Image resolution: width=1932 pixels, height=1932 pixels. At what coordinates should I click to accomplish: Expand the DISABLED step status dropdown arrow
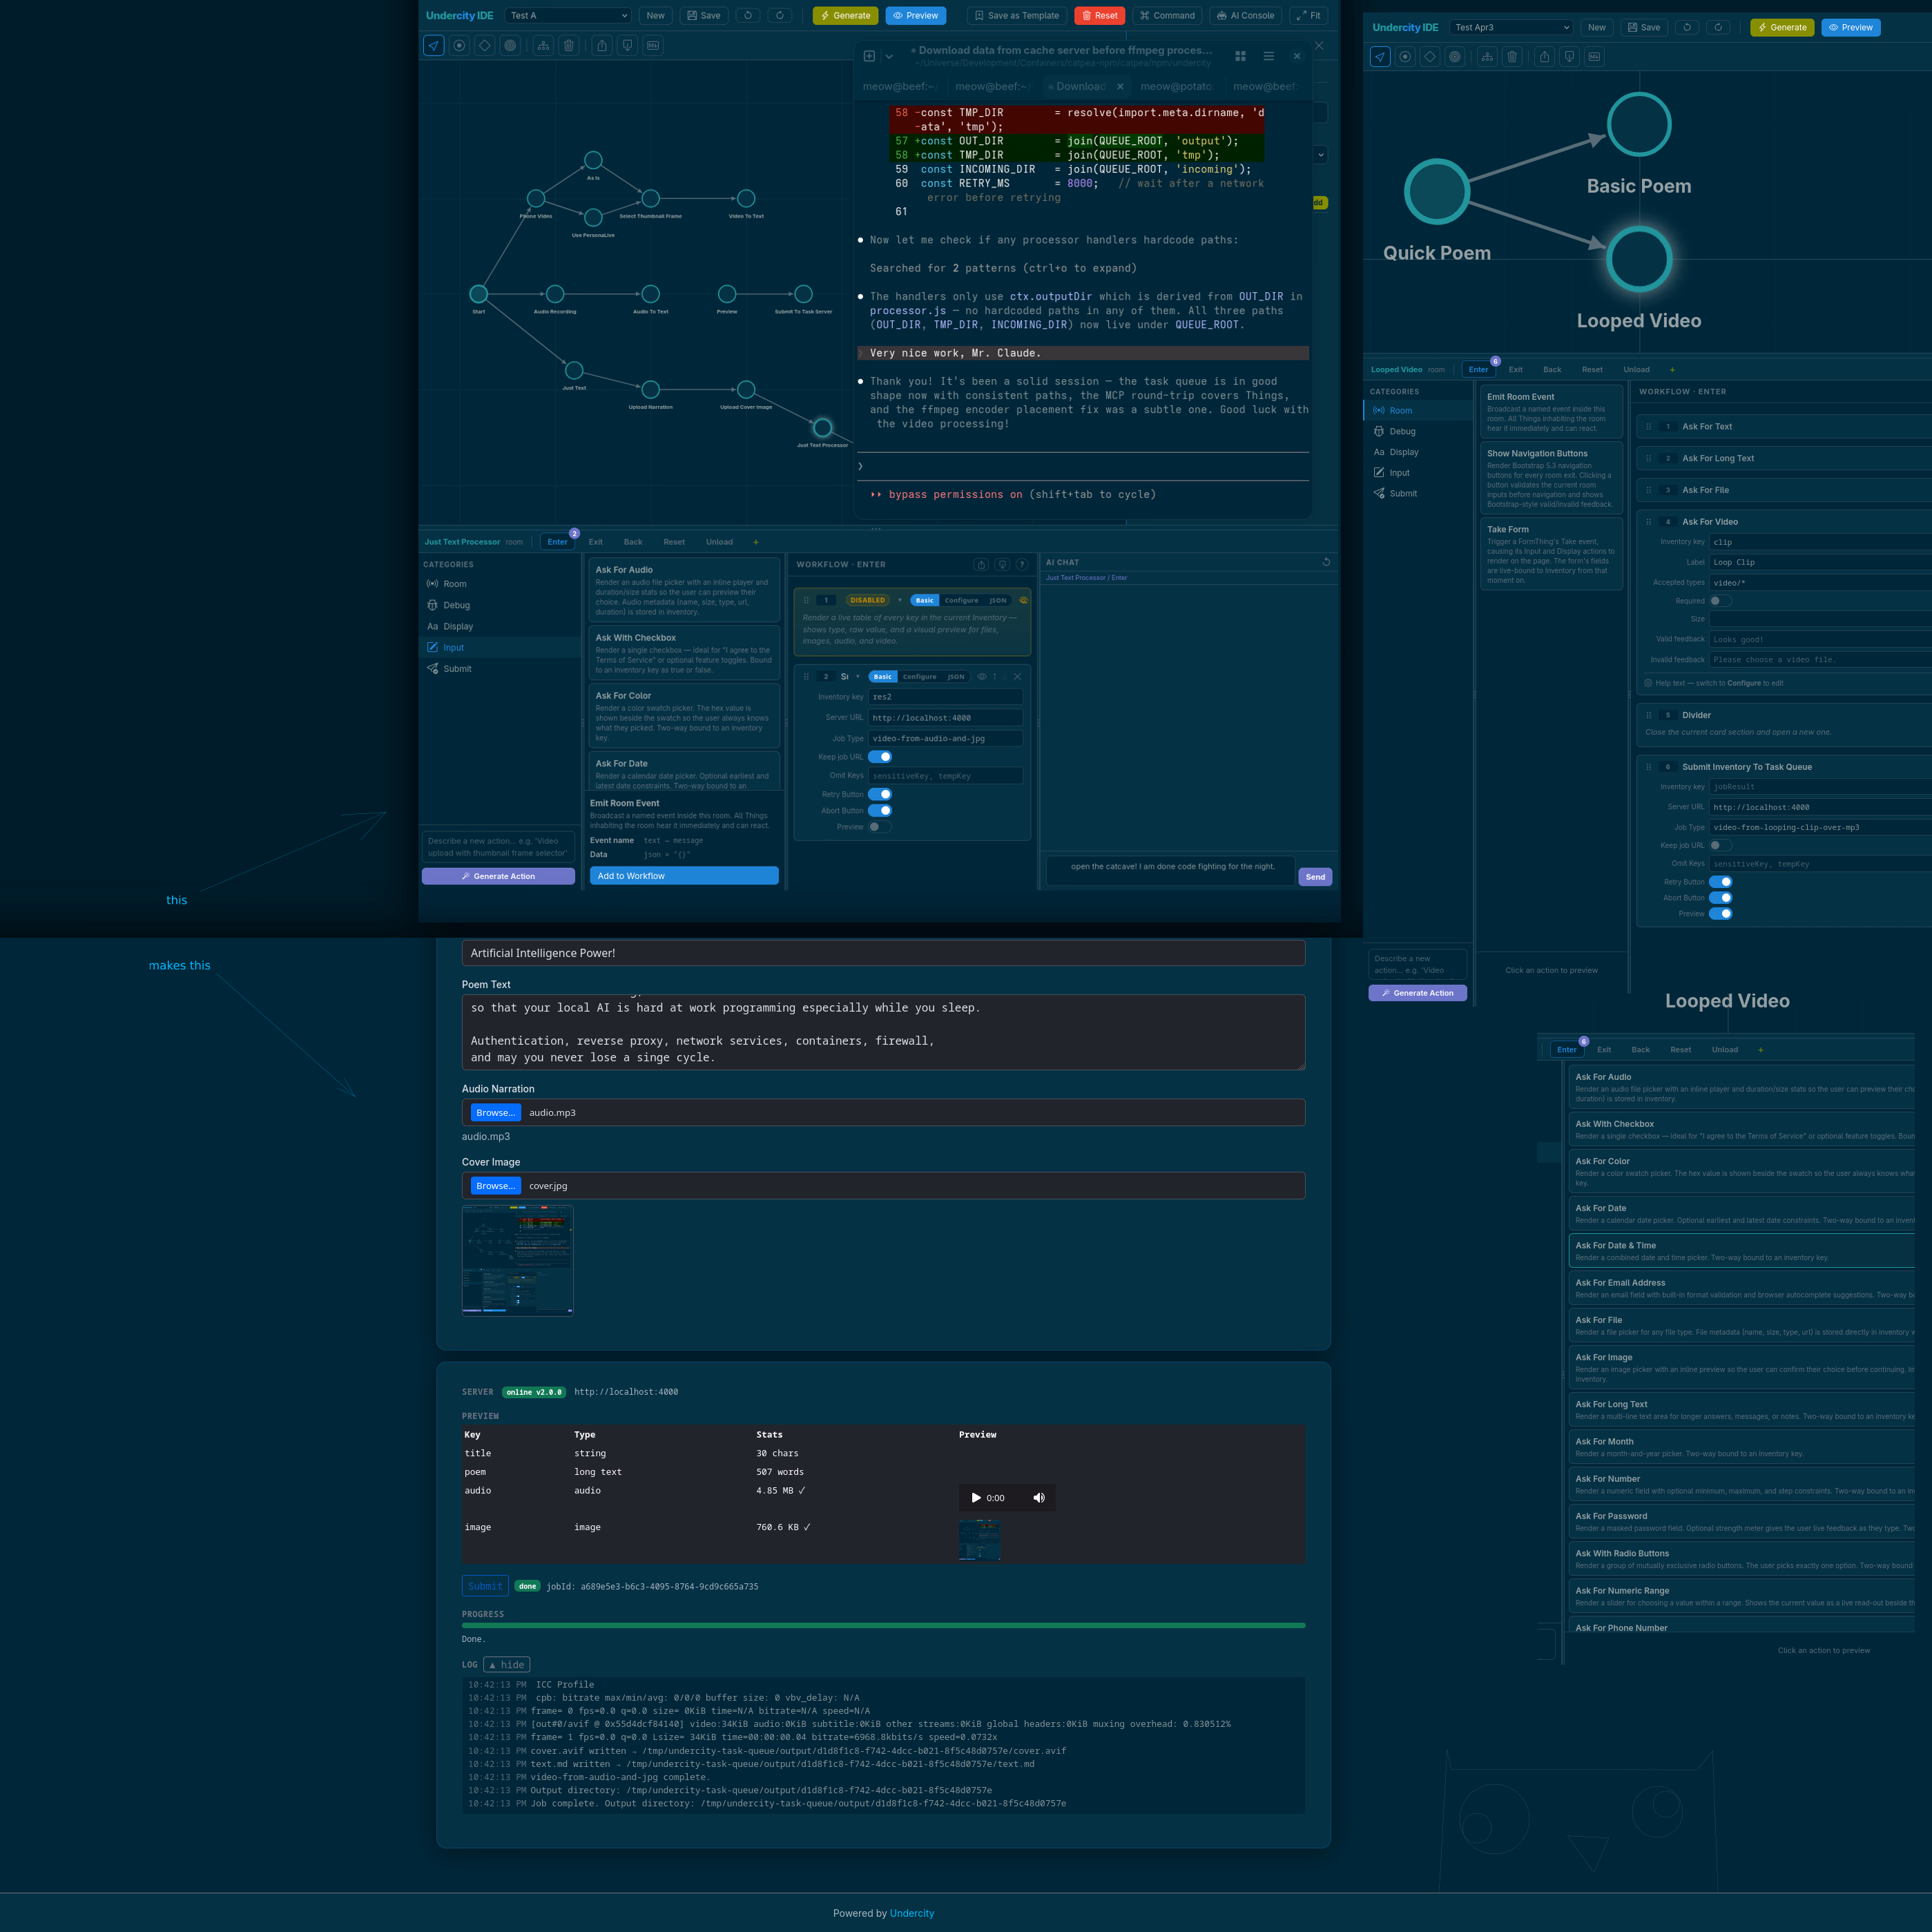(899, 600)
